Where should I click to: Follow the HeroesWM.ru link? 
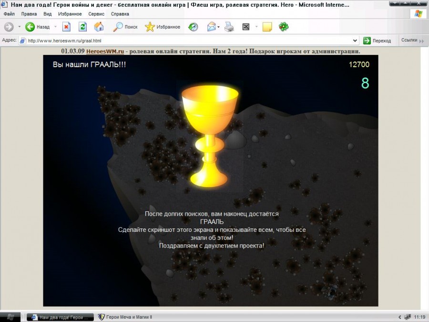pos(105,51)
